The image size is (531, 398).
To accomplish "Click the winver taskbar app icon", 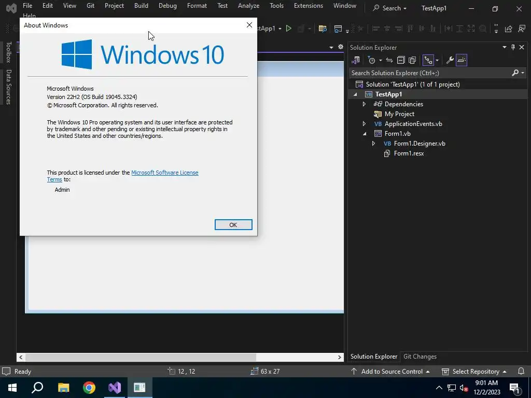I will 140,388.
